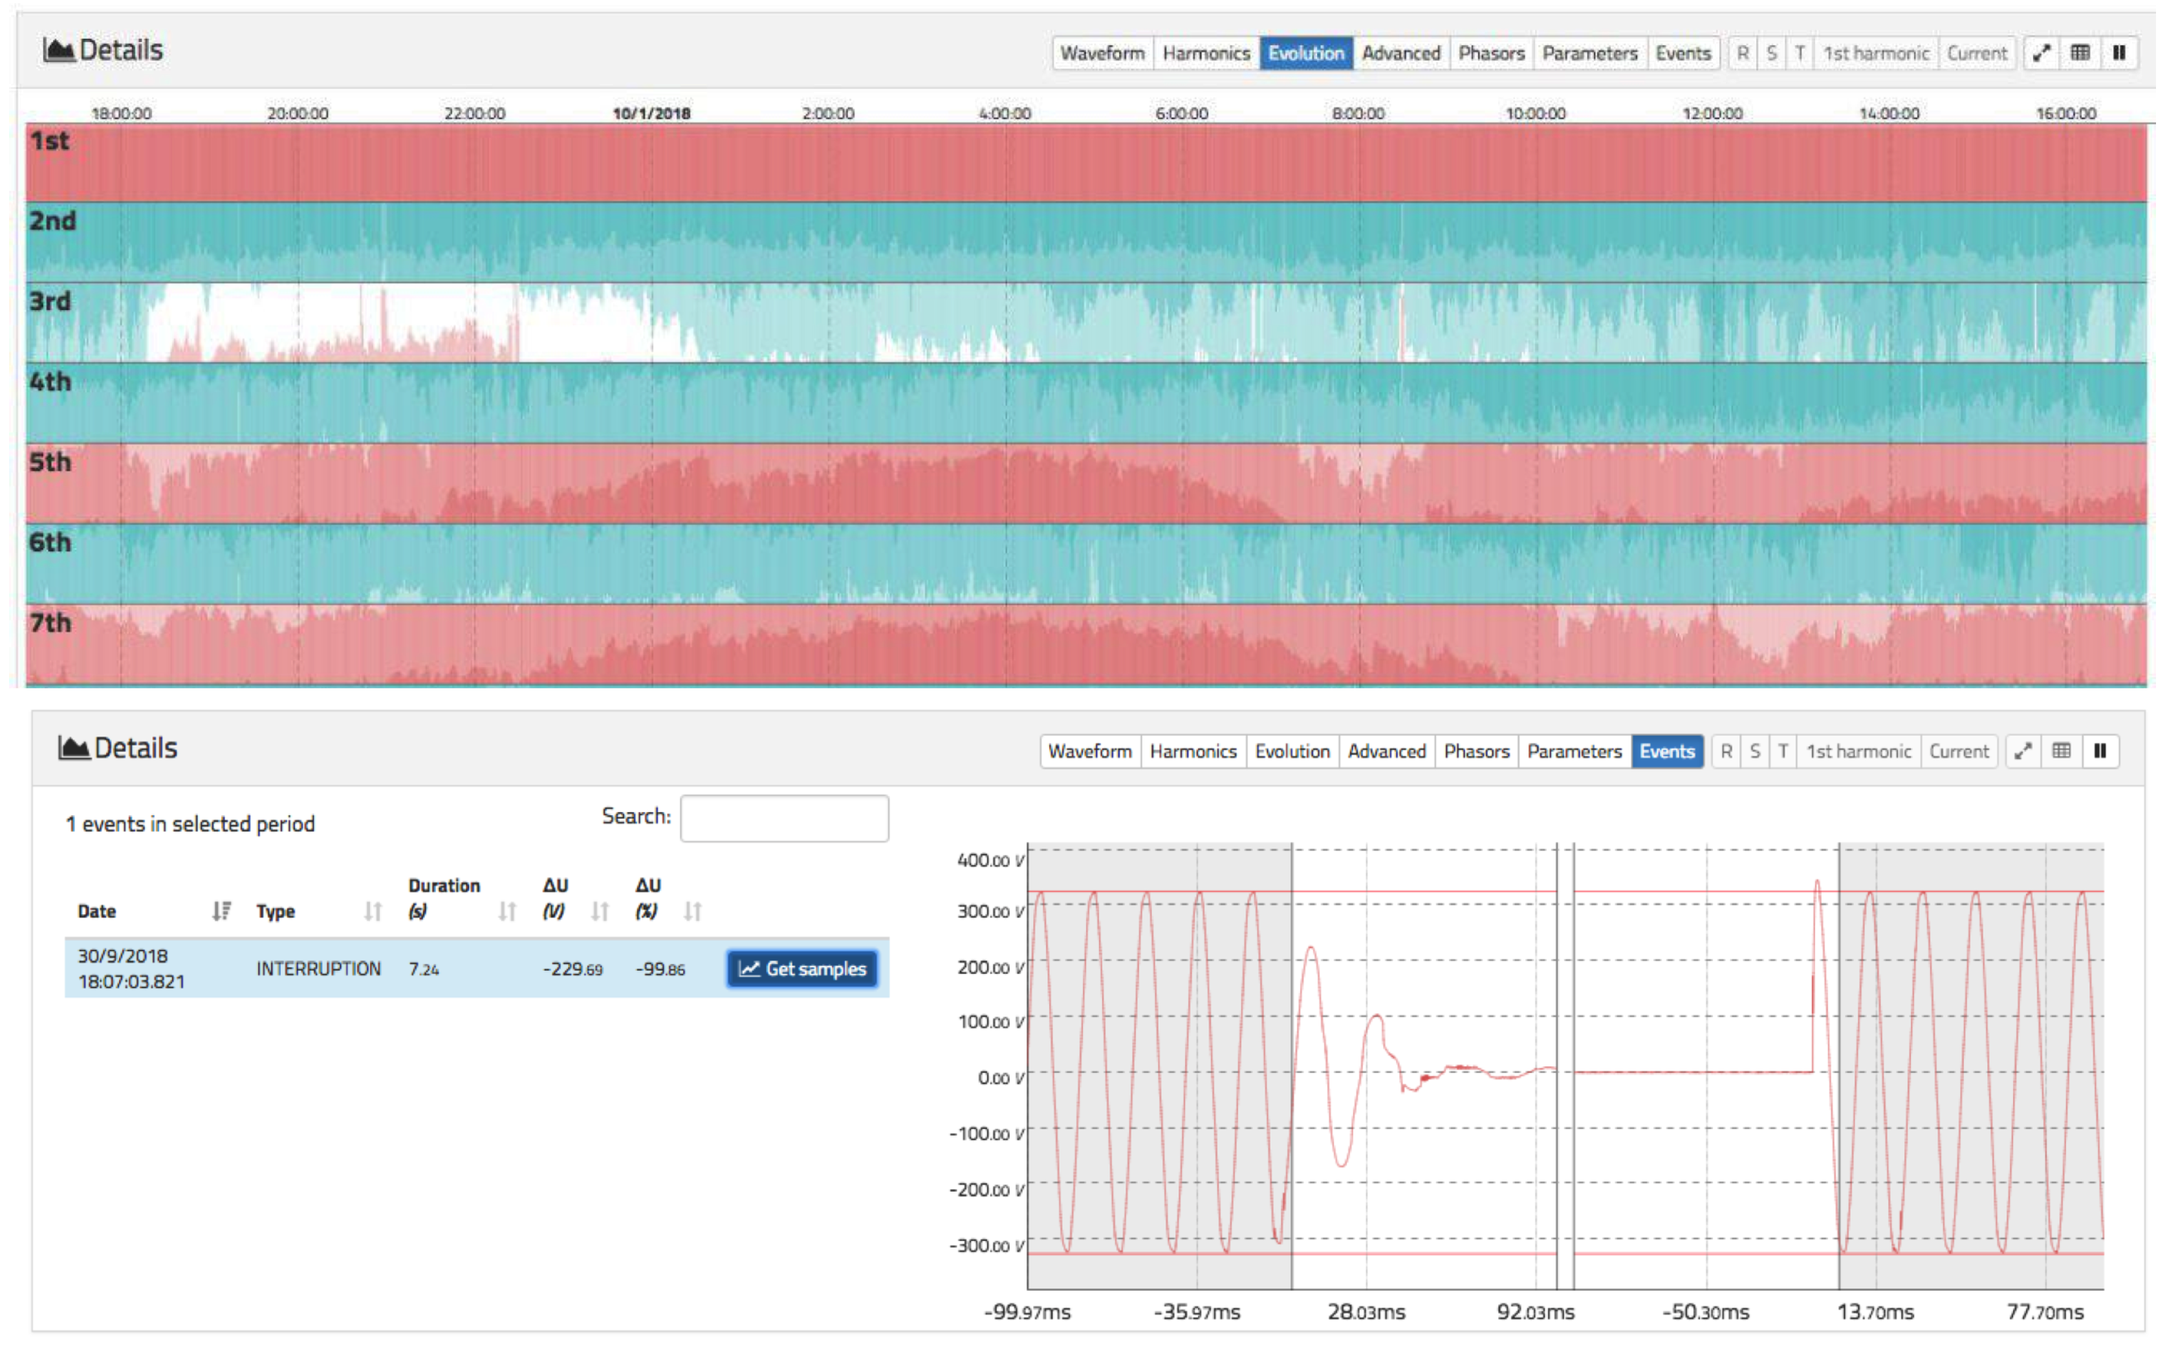This screenshot has height=1353, width=2167.
Task: Toggle phase R in top panel
Action: pyautogui.click(x=1743, y=53)
